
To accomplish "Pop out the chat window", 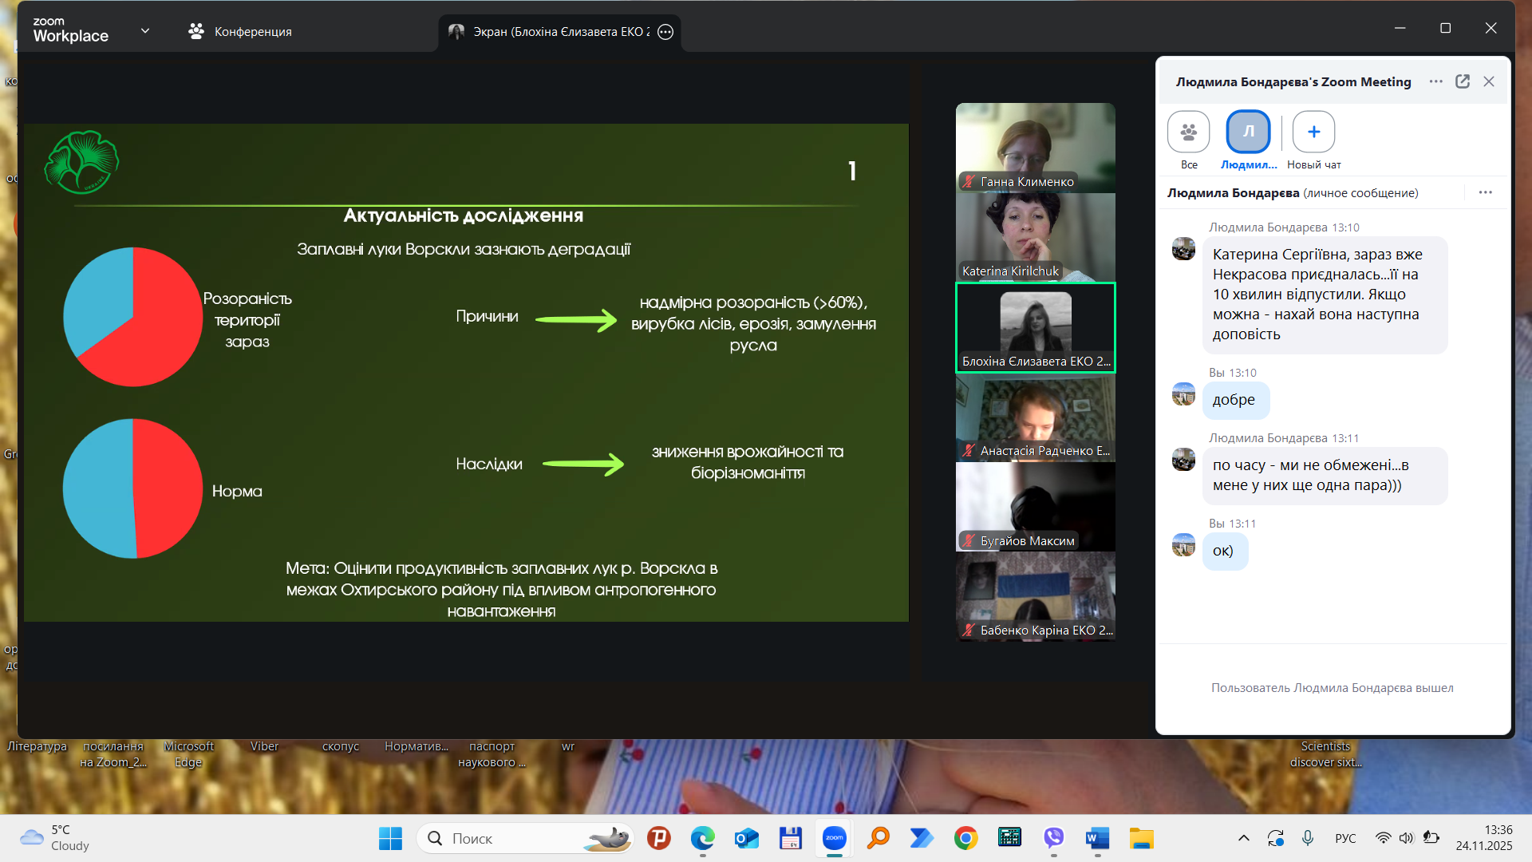I will click(1463, 81).
